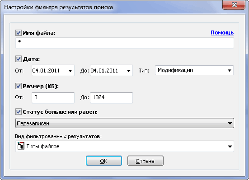
Task: Click the dialog title bar text
Action: coord(58,7)
